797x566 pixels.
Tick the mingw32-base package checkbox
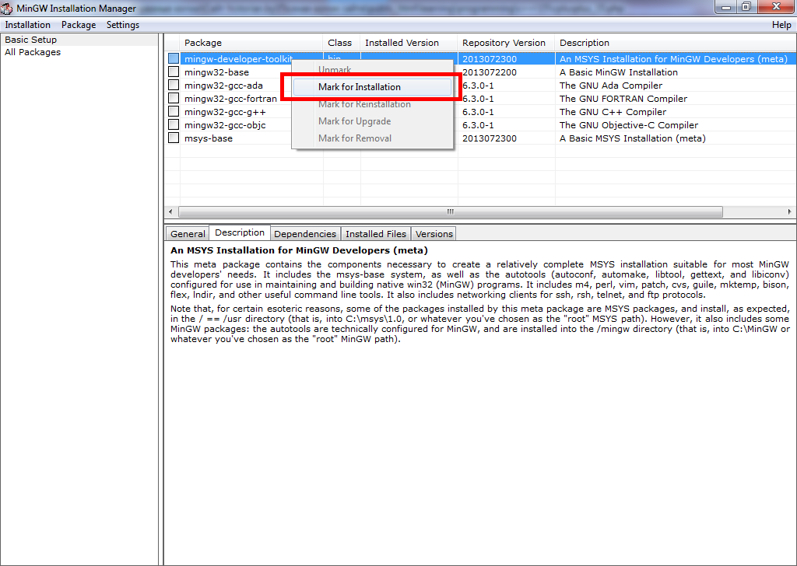[x=173, y=72]
